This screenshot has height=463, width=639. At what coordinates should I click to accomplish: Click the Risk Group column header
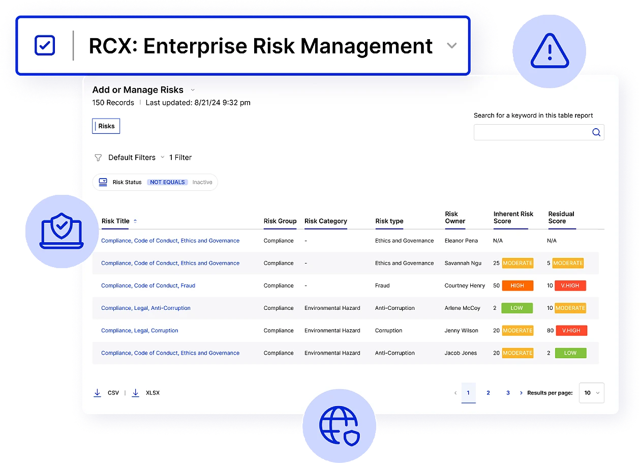click(280, 221)
